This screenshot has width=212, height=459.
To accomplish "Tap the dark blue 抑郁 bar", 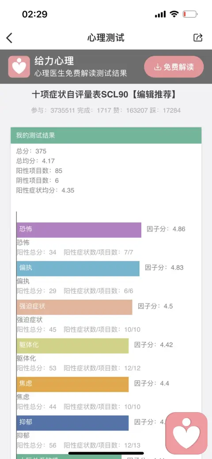I will [72, 423].
